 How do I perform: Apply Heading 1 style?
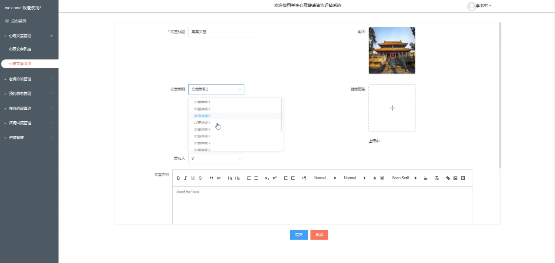click(230, 178)
